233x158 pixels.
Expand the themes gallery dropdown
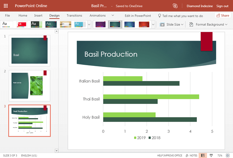click(x=89, y=24)
